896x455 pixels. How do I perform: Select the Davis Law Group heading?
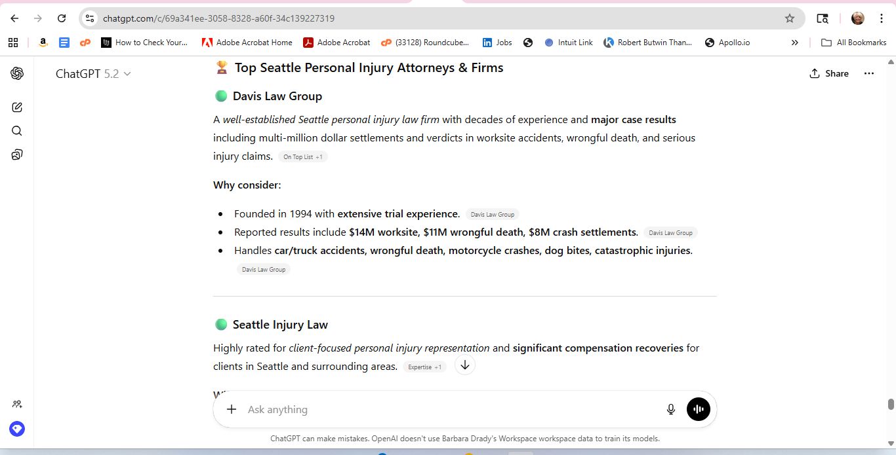tap(277, 96)
